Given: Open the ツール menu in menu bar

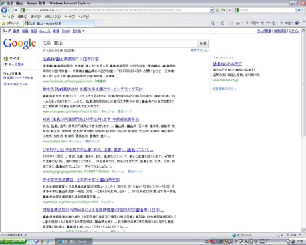Looking at the screenshot, I should (x=69, y=17).
